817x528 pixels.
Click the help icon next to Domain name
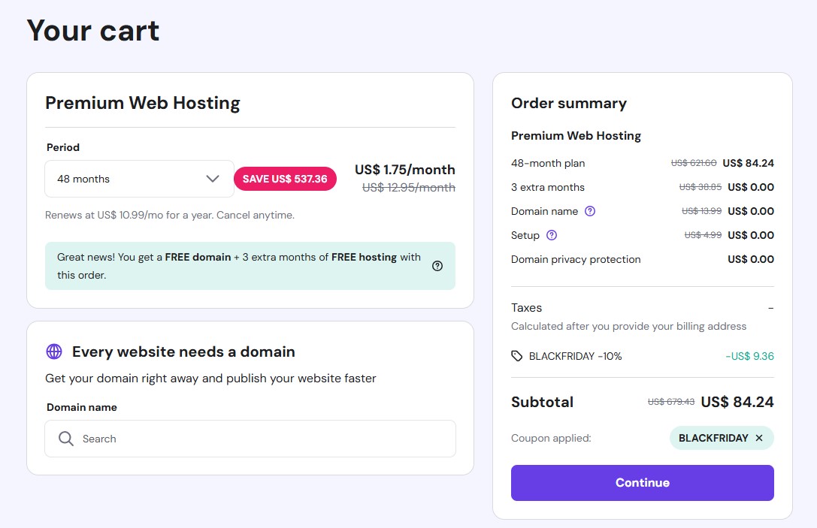click(x=590, y=211)
